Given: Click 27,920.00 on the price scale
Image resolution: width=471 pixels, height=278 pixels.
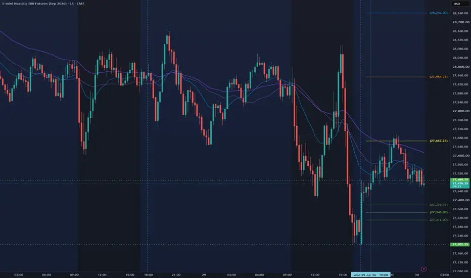Looking at the screenshot, I should [460, 84].
